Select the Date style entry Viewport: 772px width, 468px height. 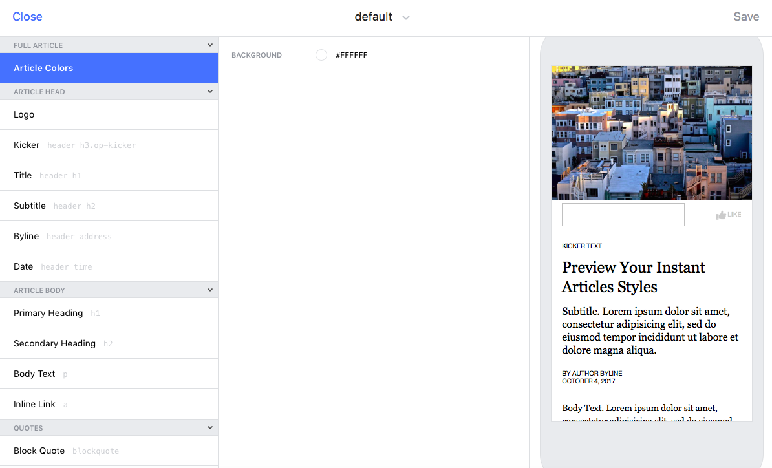click(x=109, y=266)
